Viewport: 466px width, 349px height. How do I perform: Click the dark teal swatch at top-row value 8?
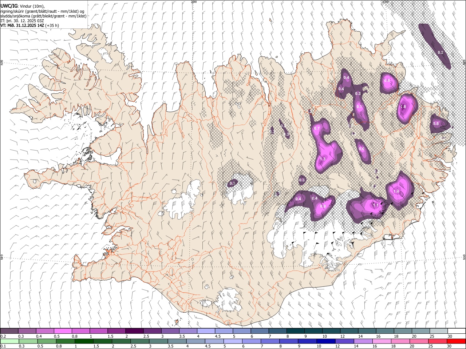point(295,331)
